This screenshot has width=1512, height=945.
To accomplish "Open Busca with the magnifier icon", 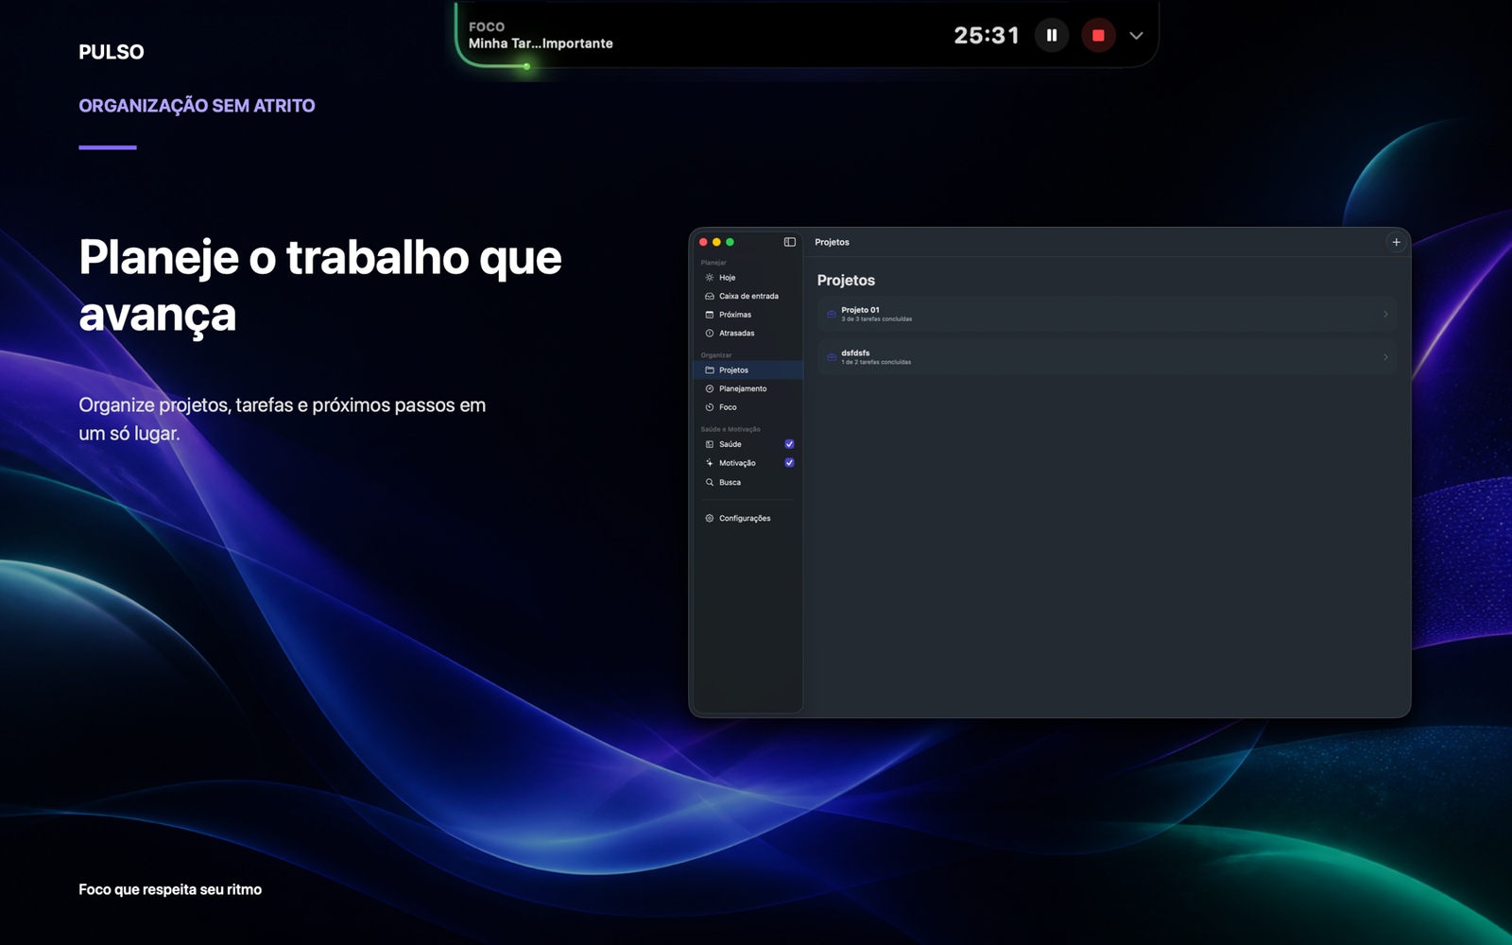I will [710, 482].
